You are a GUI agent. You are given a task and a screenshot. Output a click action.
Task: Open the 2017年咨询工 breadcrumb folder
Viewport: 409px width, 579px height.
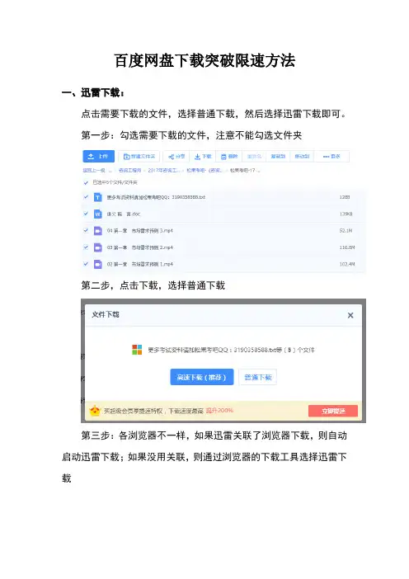[x=164, y=170]
